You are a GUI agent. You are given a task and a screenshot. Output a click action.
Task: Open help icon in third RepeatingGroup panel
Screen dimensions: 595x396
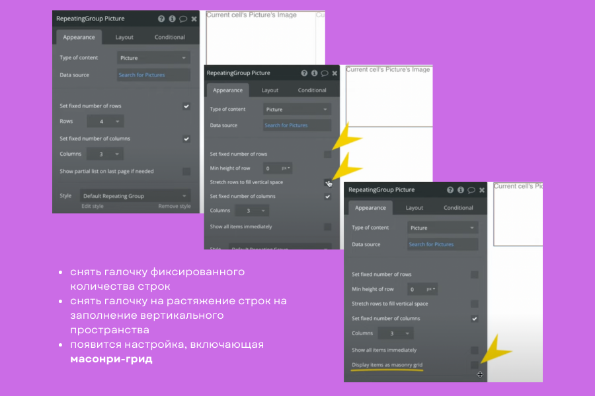point(450,190)
